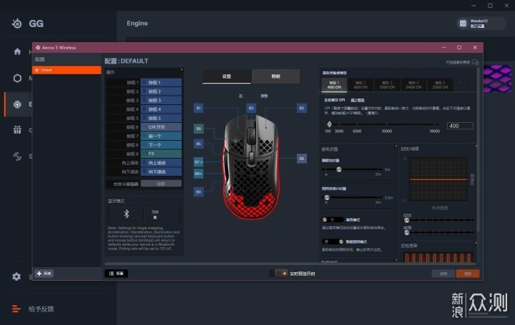Select the B5 marker on mouse diagram

pos(198,144)
